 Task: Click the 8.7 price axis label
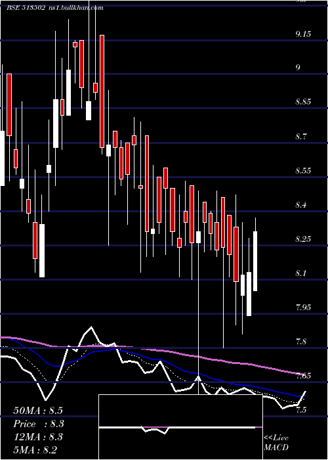point(300,137)
